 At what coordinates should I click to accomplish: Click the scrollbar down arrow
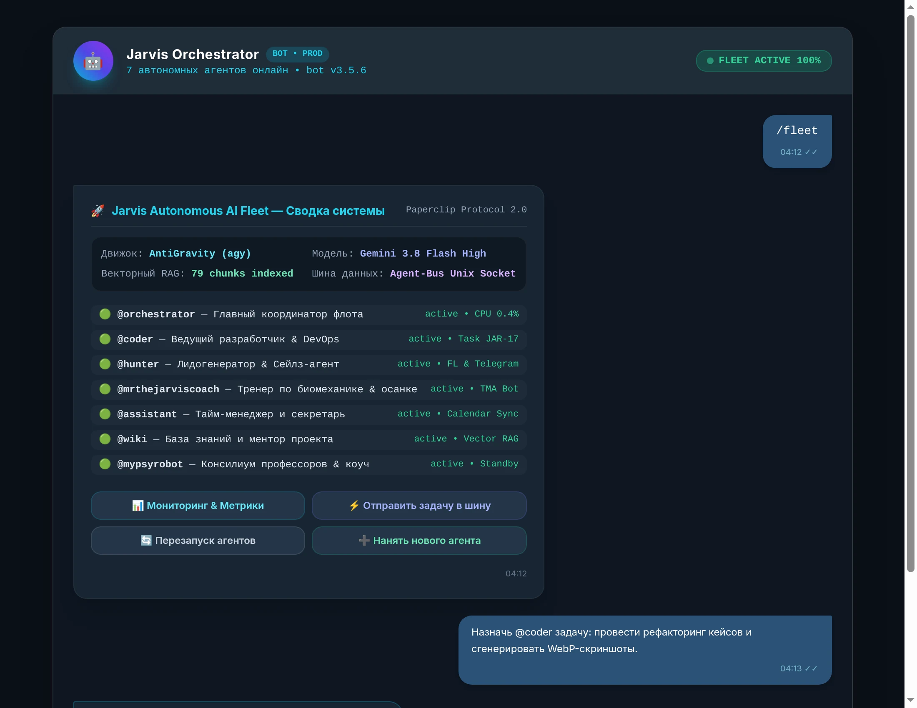click(x=911, y=700)
